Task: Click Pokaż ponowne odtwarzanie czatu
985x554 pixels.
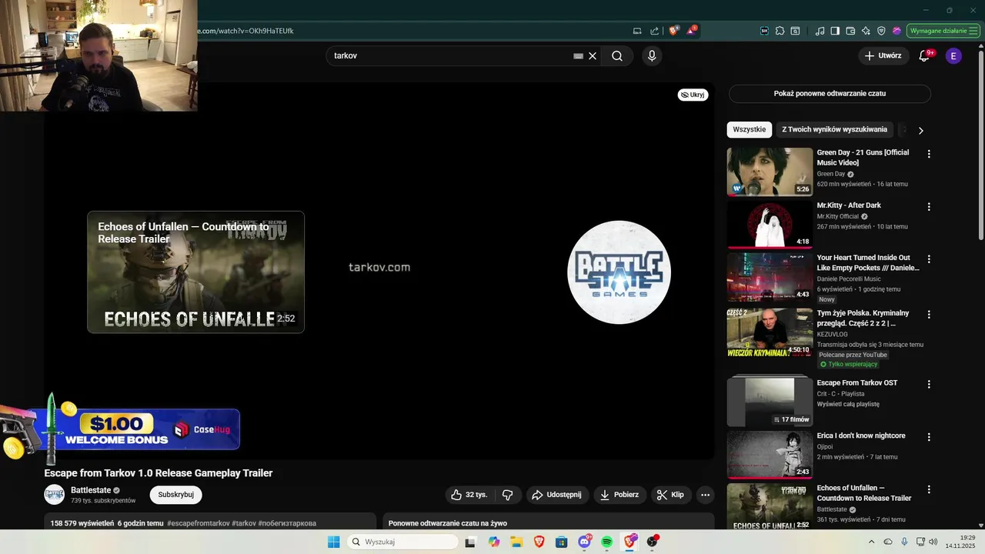Action: pyautogui.click(x=830, y=94)
